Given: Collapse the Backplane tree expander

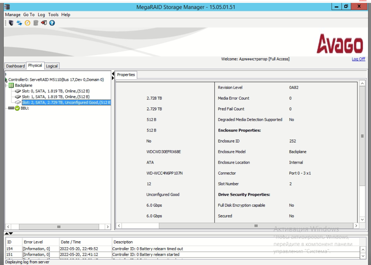Looking at the screenshot, I should tap(6, 85).
